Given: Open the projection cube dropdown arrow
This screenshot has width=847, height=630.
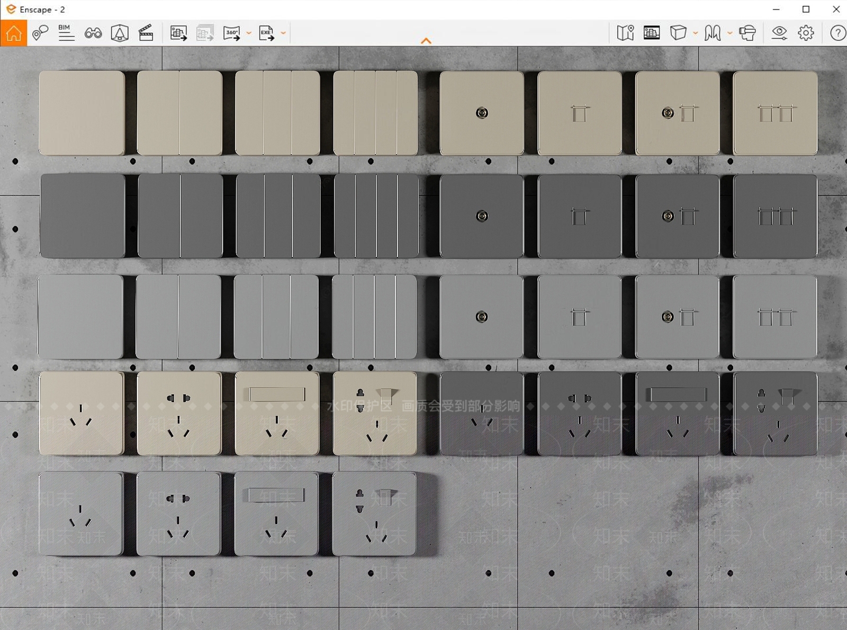Looking at the screenshot, I should click(696, 33).
